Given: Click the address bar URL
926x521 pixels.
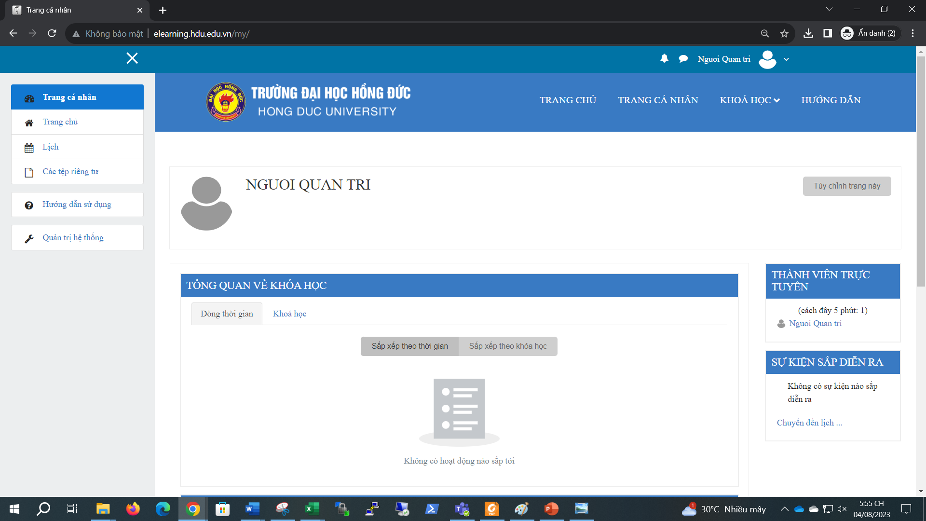Looking at the screenshot, I should coord(202,34).
